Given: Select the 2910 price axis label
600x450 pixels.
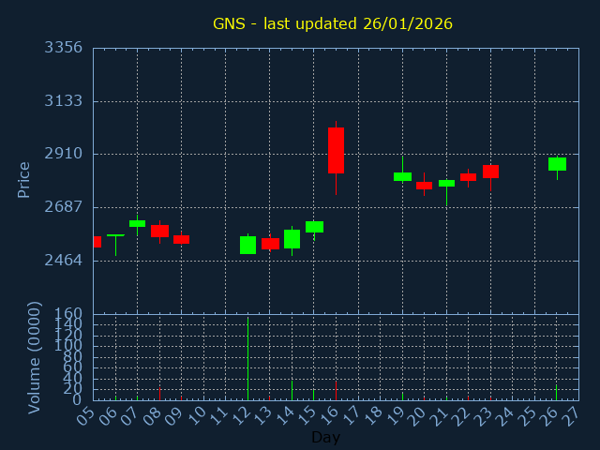Looking at the screenshot, I should pos(63,154).
